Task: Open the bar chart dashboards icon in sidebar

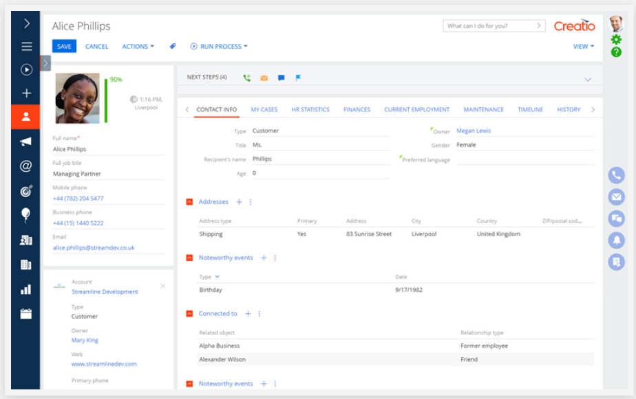Action: [x=25, y=289]
